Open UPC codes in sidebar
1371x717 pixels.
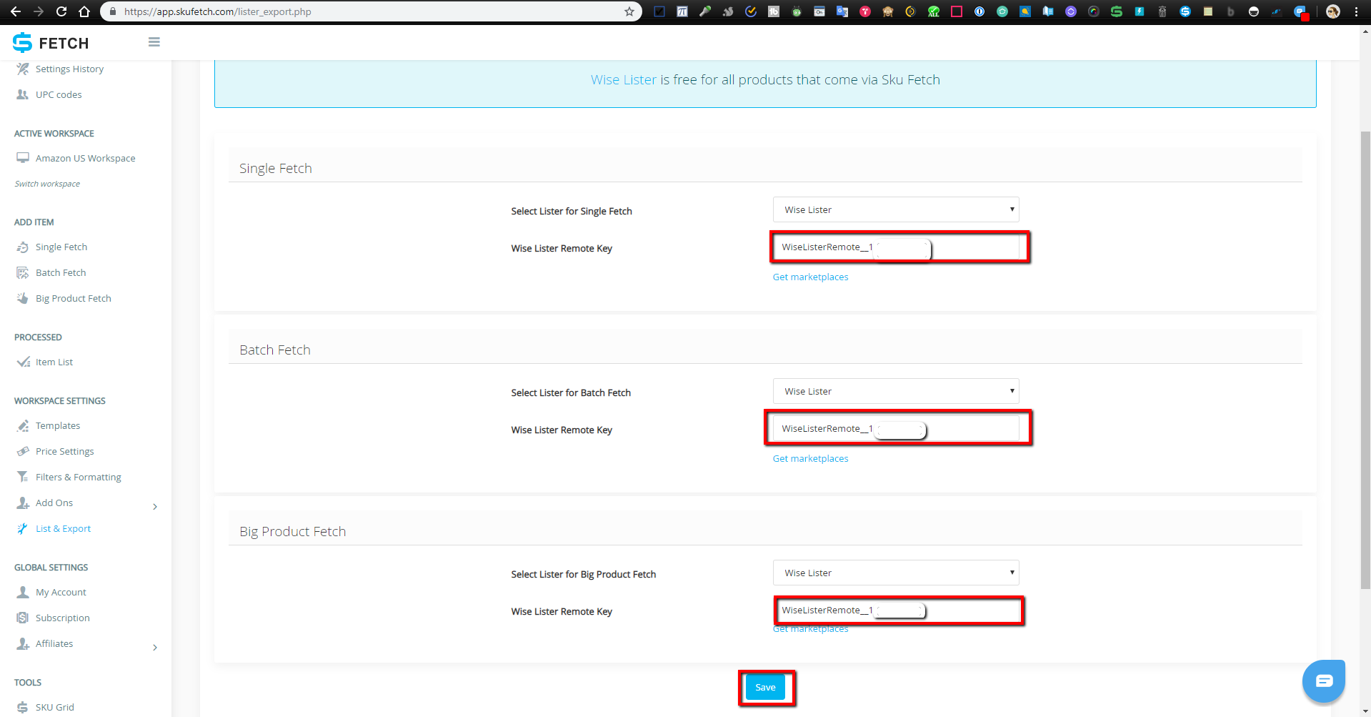pyautogui.click(x=59, y=94)
